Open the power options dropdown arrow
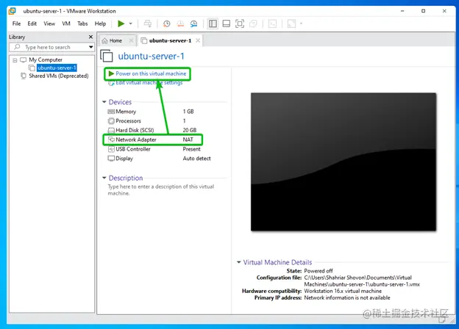Screen dimensions: 459x329 pos(131,23)
